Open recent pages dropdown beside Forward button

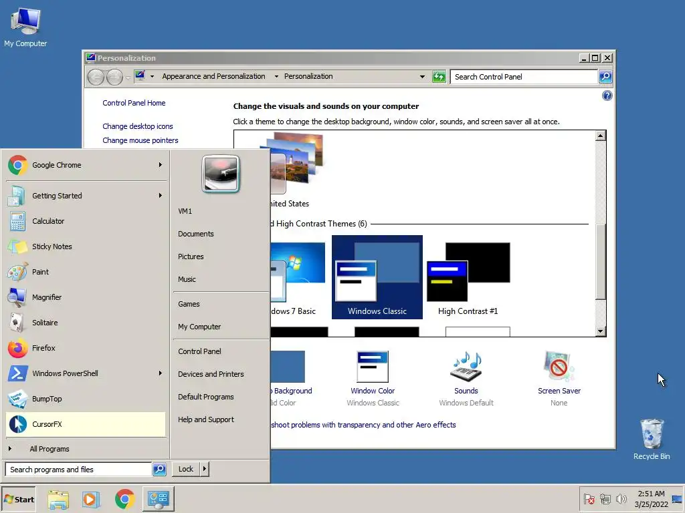coord(128,77)
